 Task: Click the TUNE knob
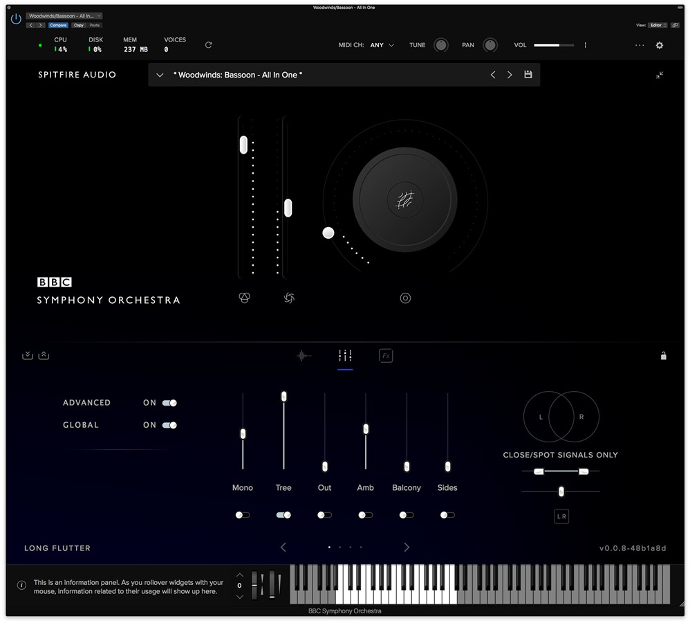point(441,45)
